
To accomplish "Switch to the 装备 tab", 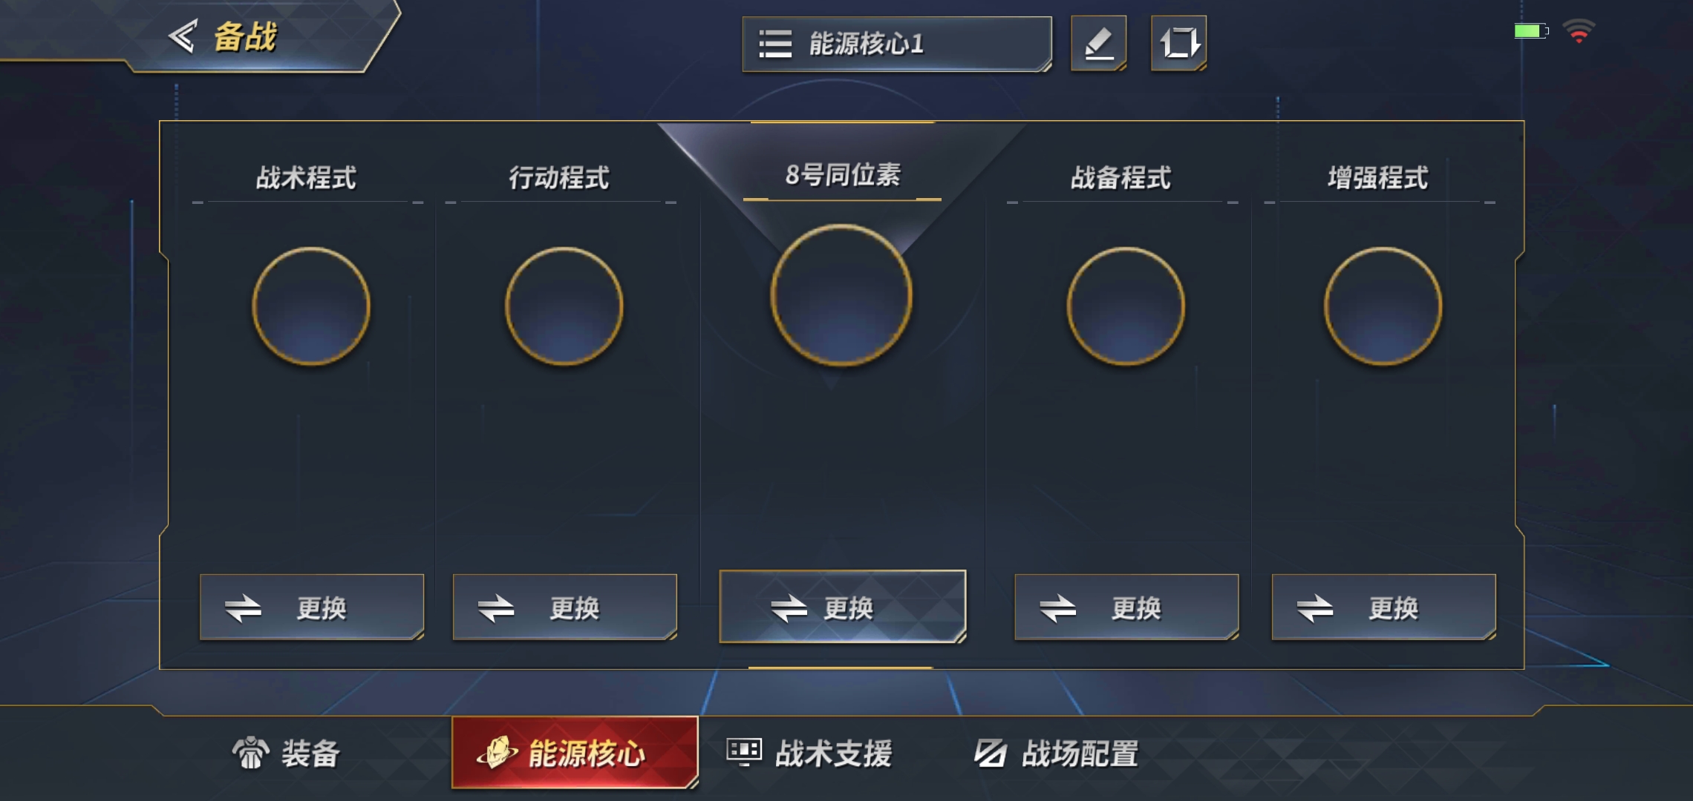I will tap(286, 754).
